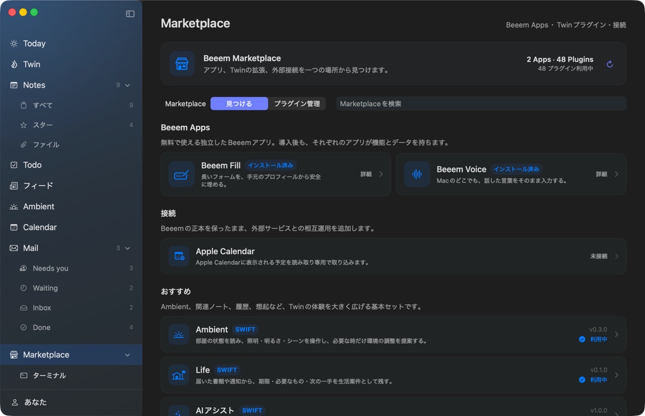Open ファイル attachments list
The image size is (645, 416).
coord(71,145)
